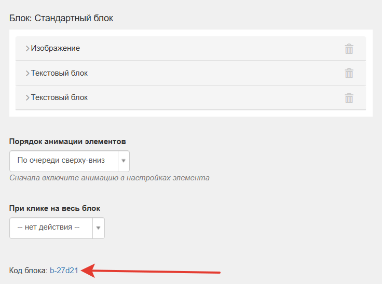
Task: Select the bottom Текстовый блок row label
Action: 59,97
